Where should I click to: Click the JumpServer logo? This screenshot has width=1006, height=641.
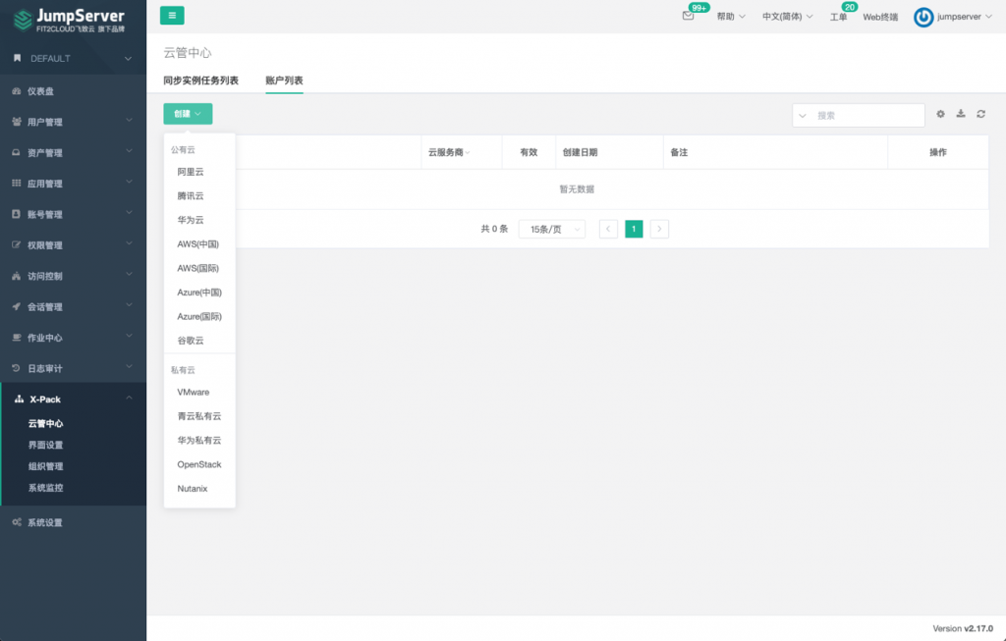[x=70, y=20]
